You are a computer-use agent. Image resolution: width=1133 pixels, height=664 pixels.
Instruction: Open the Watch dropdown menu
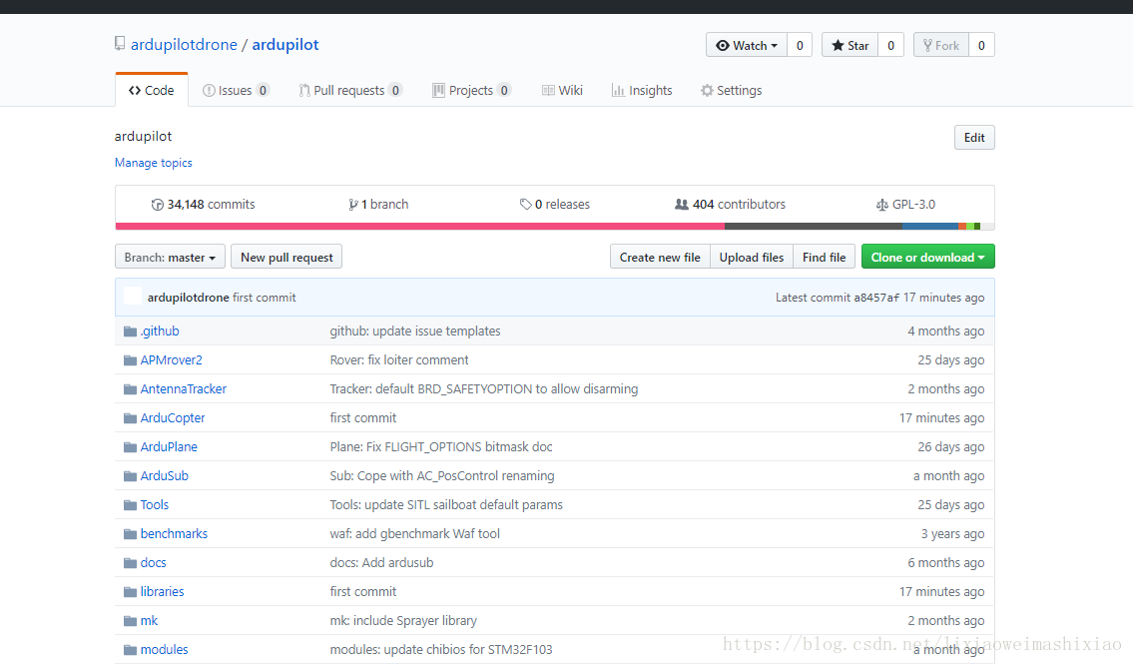coord(747,45)
